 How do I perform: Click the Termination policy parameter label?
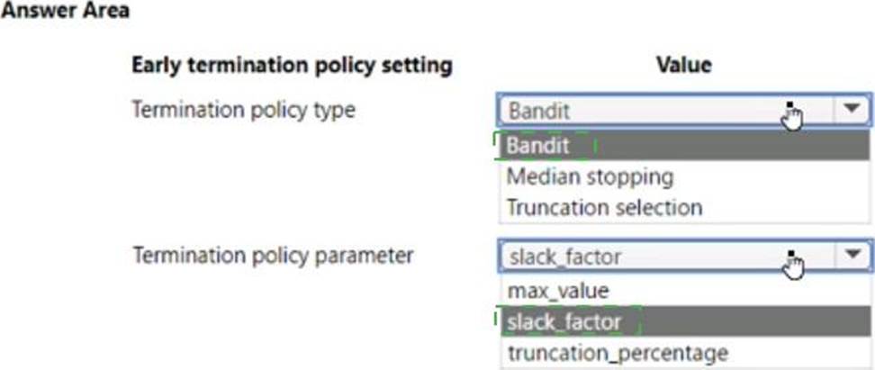click(273, 256)
